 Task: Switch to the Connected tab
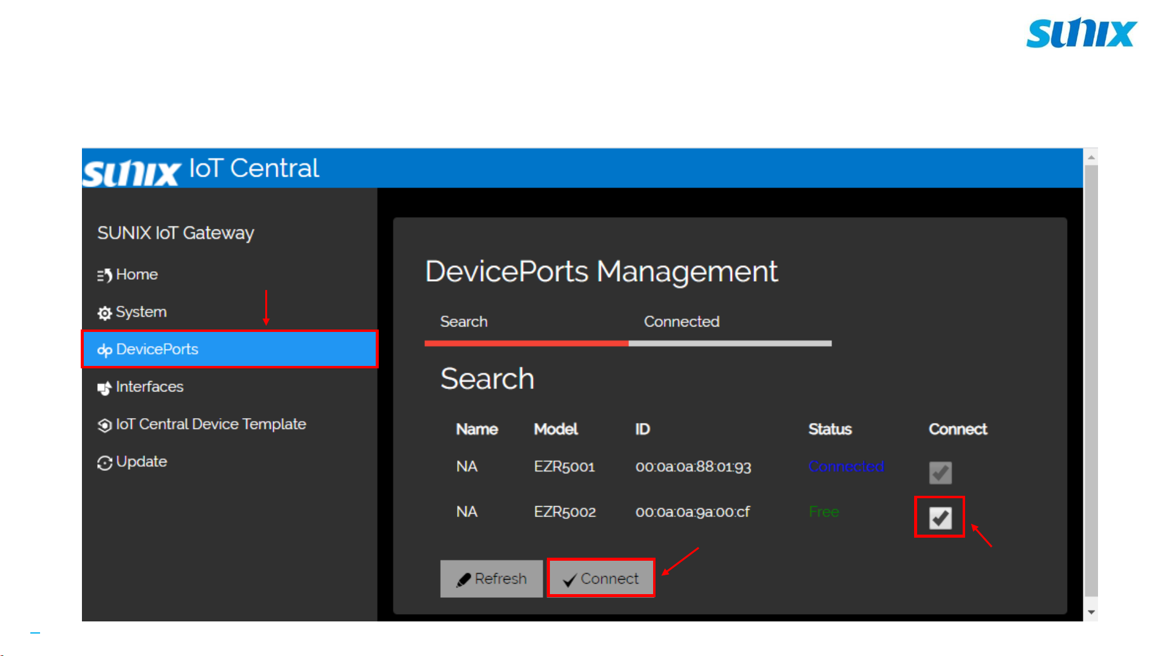click(x=681, y=322)
